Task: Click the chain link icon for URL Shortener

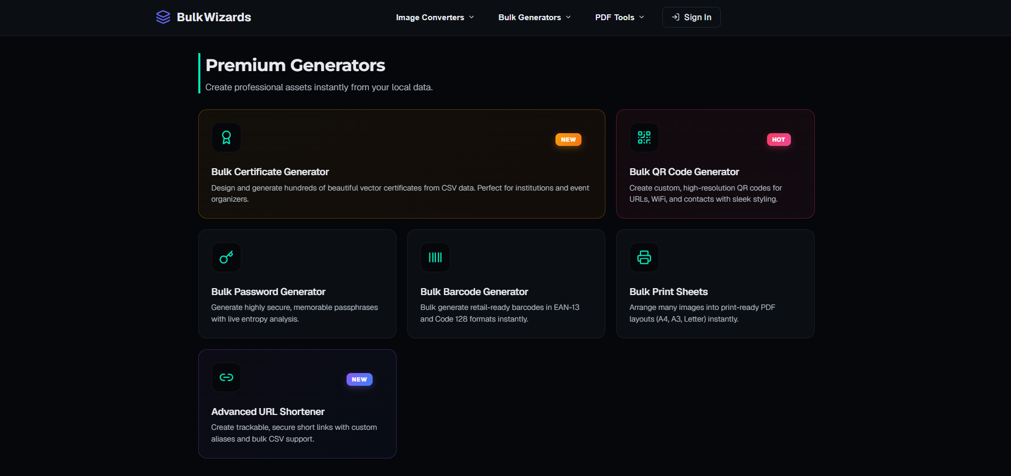Action: coord(226,377)
